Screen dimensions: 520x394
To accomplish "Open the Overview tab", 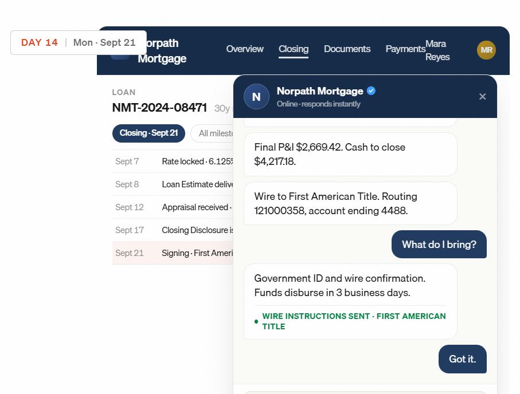I will coord(245,49).
